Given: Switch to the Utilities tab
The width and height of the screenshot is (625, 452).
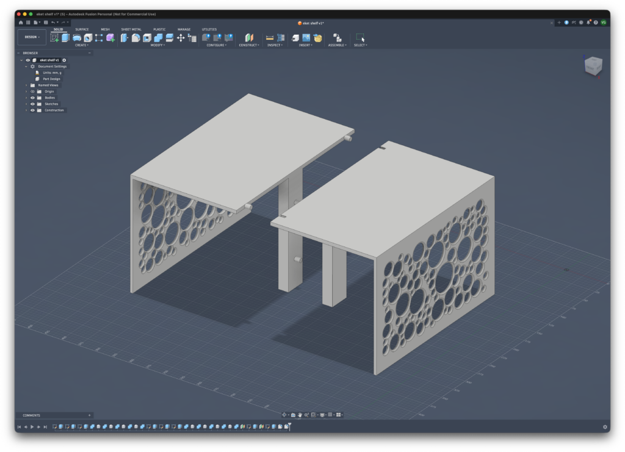Looking at the screenshot, I should pos(209,29).
